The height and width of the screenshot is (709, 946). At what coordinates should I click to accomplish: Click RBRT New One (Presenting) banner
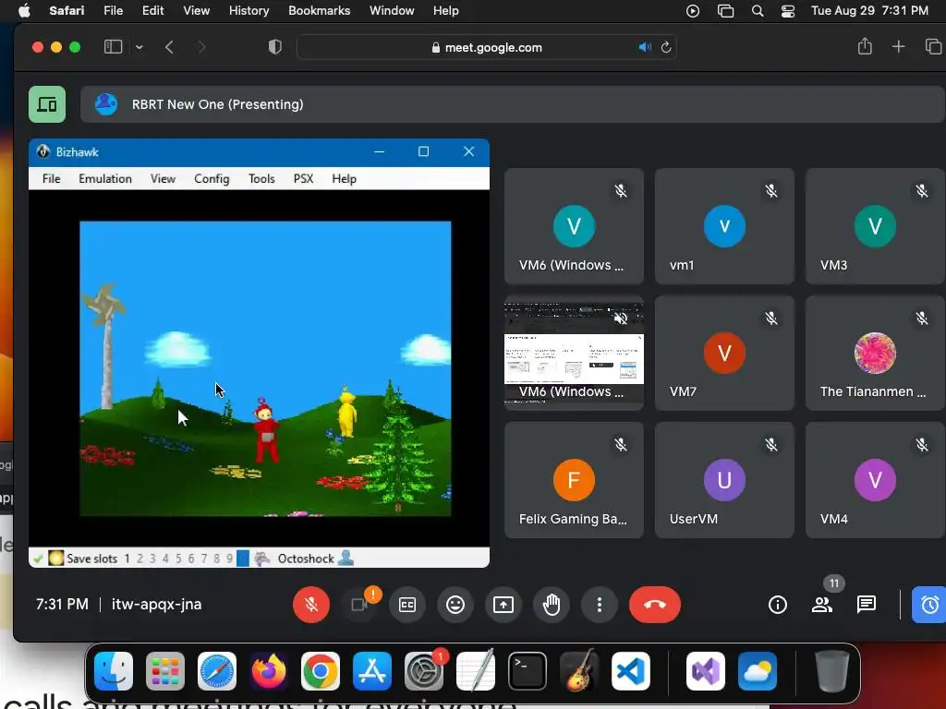tap(513, 104)
